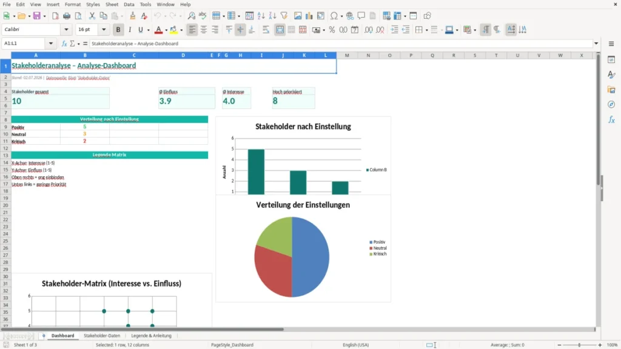Open the sidebar Gallery icon
This screenshot has height=349, width=621.
click(x=611, y=90)
